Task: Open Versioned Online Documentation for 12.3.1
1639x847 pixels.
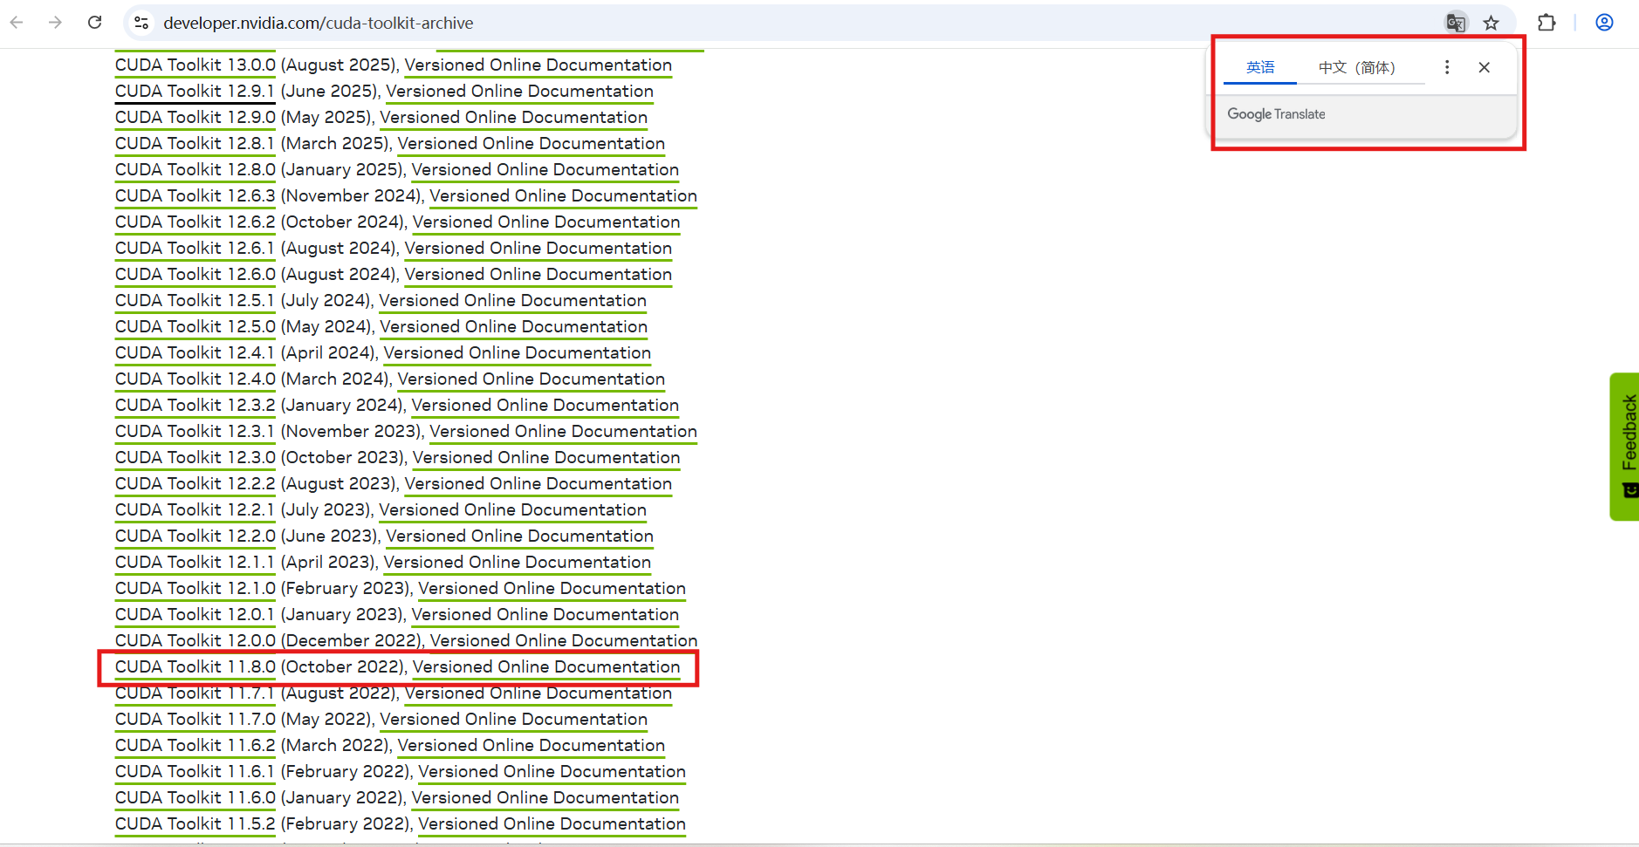Action: pos(564,431)
